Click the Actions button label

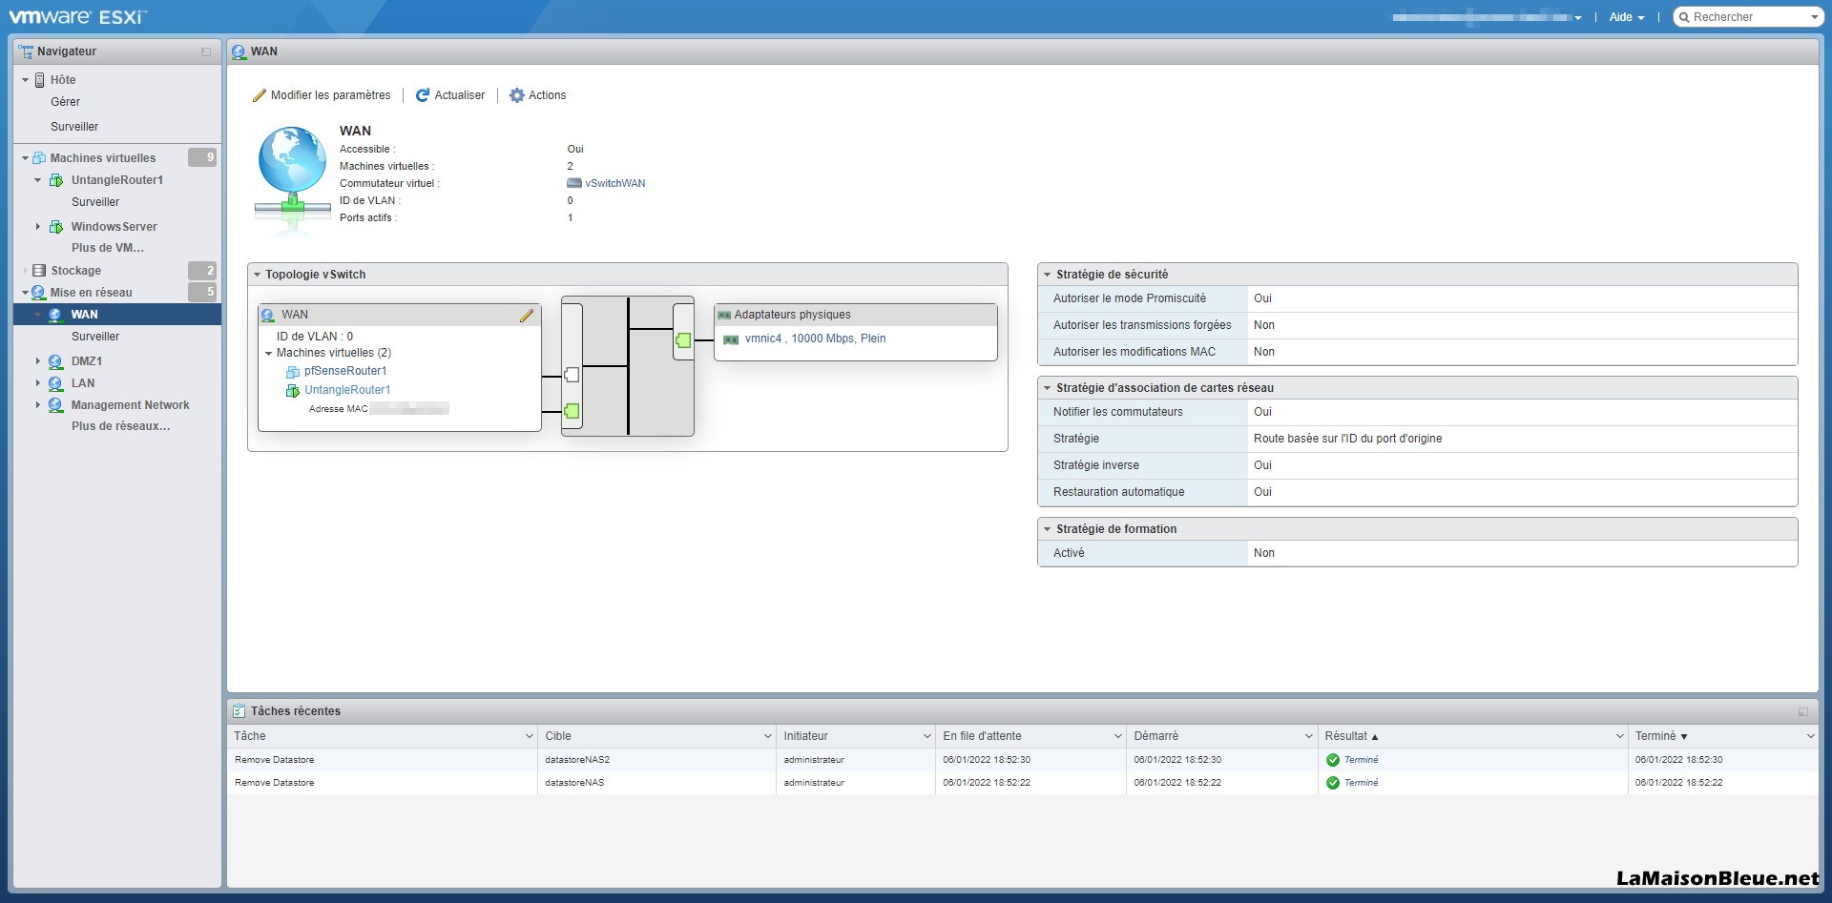[547, 95]
